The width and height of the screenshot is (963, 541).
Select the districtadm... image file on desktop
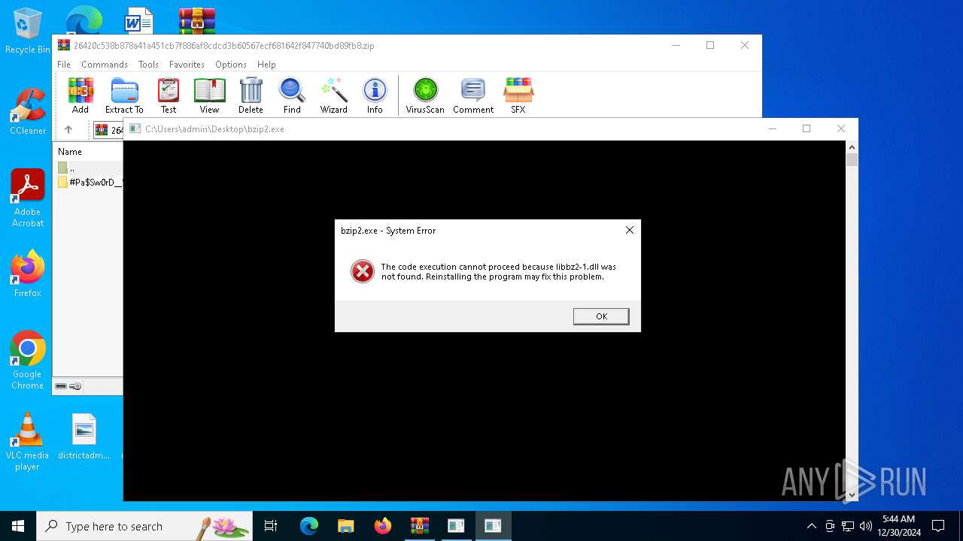tap(84, 437)
